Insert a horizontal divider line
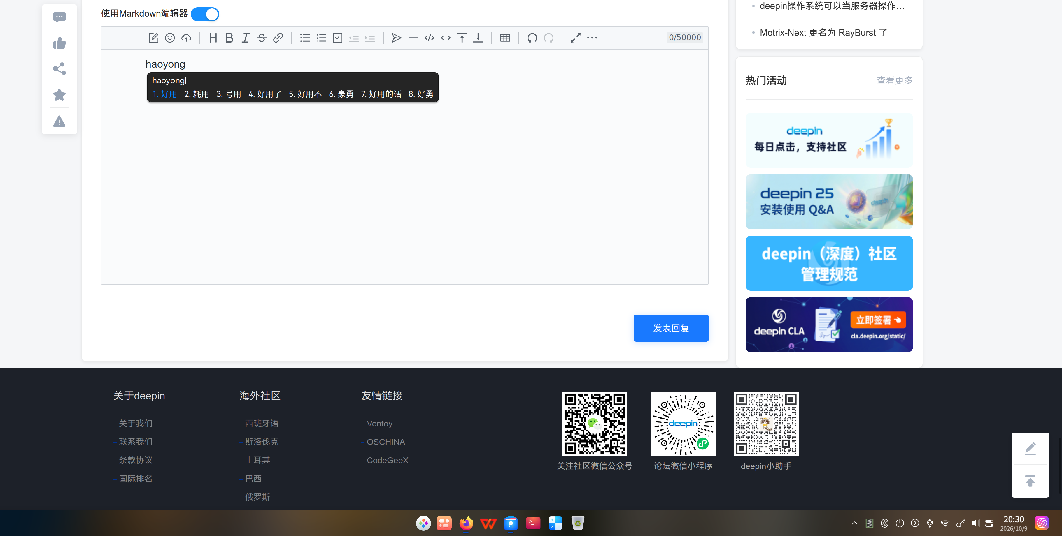The image size is (1062, 536). click(x=413, y=38)
